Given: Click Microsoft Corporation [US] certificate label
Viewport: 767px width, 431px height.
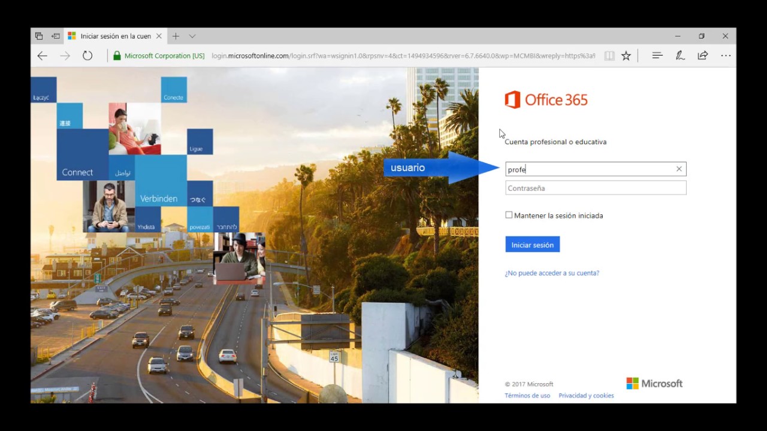Looking at the screenshot, I should 164,56.
